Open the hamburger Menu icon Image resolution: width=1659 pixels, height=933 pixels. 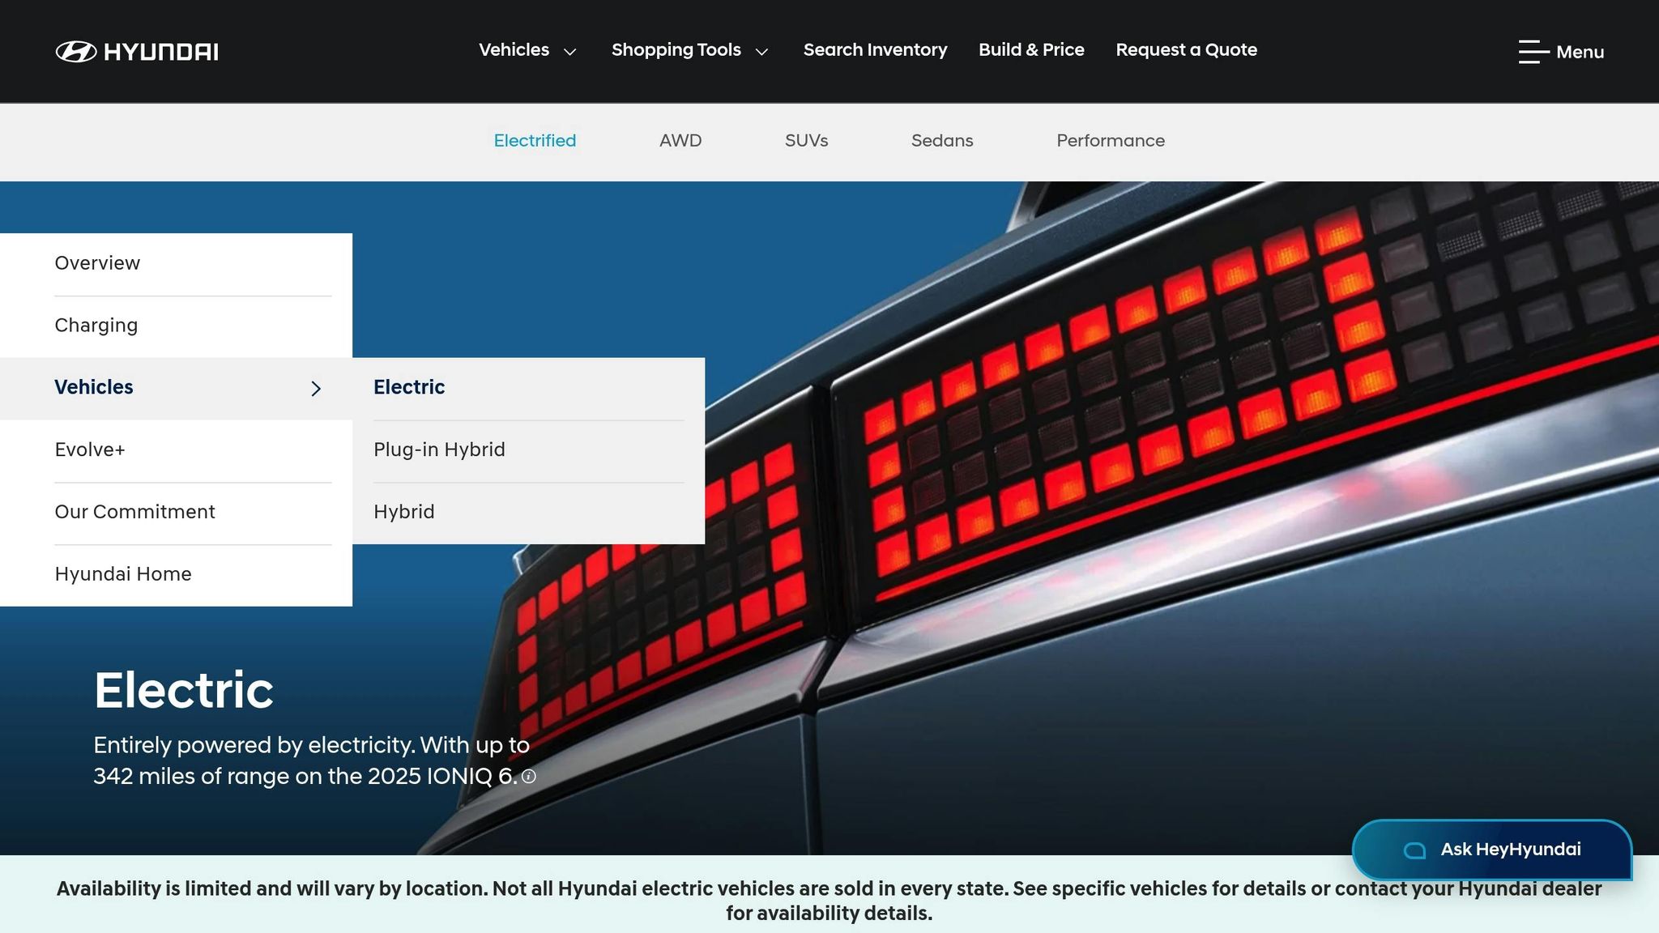pos(1533,52)
